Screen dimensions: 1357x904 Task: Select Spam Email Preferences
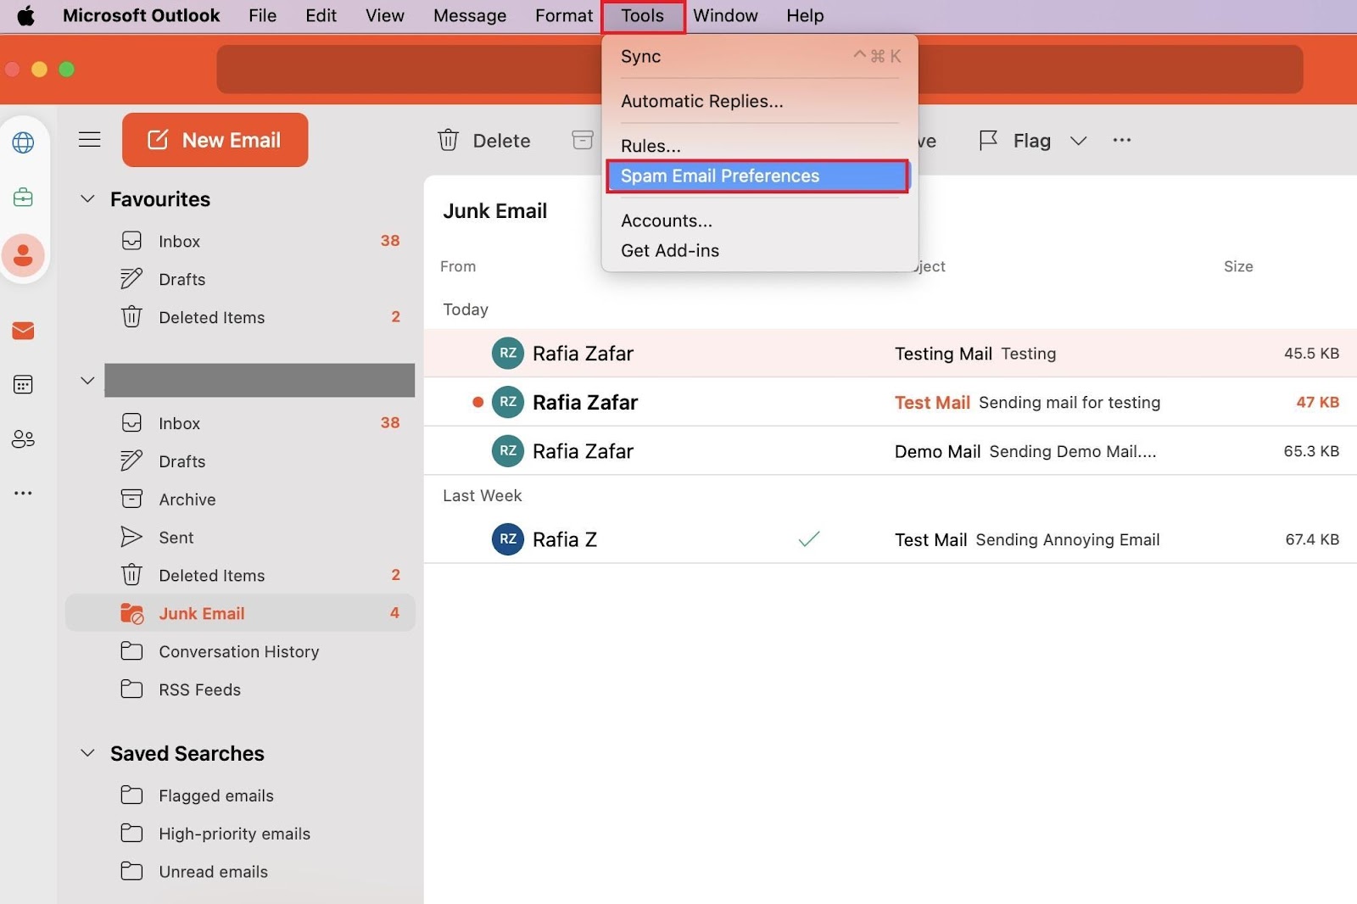point(757,176)
